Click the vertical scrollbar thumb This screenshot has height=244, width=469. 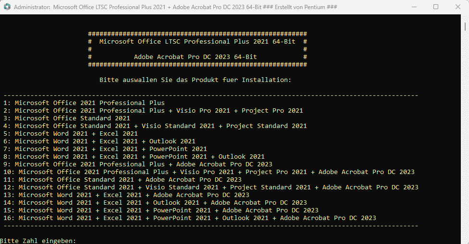click(x=465, y=26)
